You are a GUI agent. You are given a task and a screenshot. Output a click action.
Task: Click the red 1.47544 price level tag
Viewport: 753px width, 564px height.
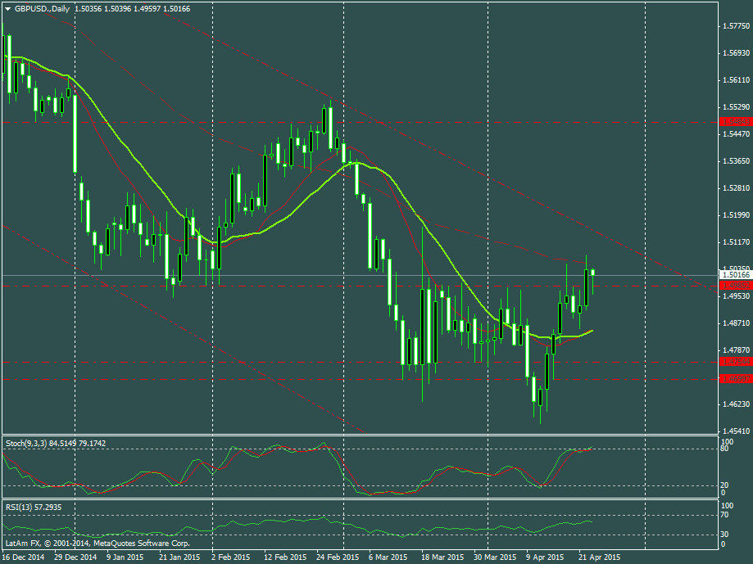tap(735, 361)
